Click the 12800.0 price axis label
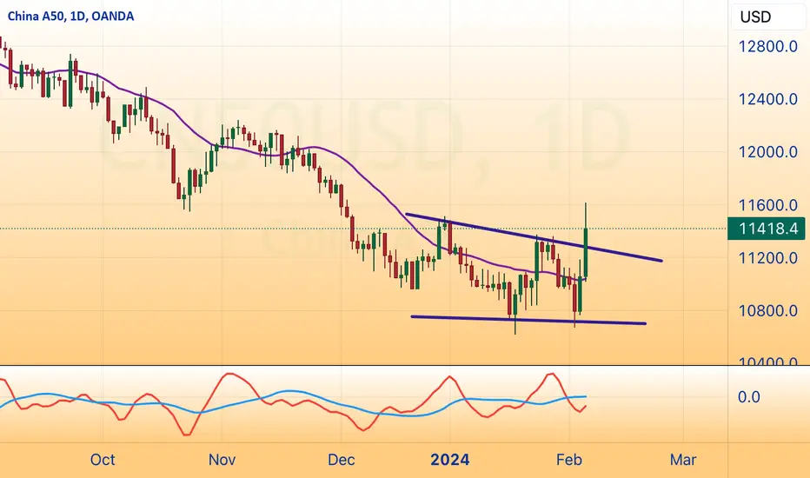This screenshot has width=810, height=478. (x=768, y=47)
